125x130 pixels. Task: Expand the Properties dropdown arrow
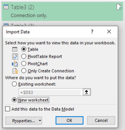click(40, 121)
